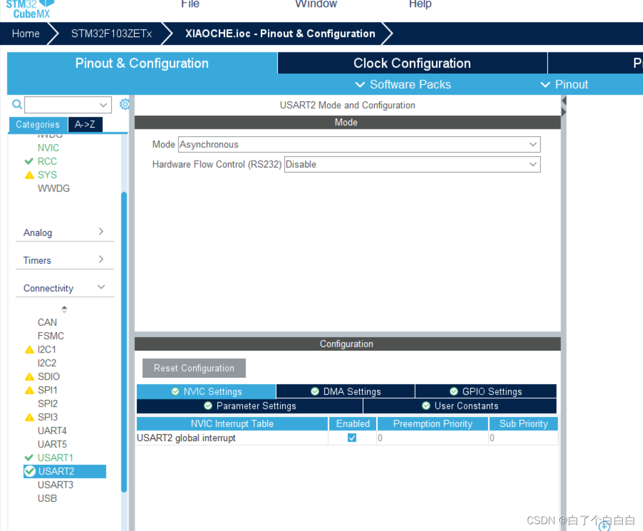Click the SPI3 warning icon
This screenshot has height=531, width=643.
click(x=30, y=418)
